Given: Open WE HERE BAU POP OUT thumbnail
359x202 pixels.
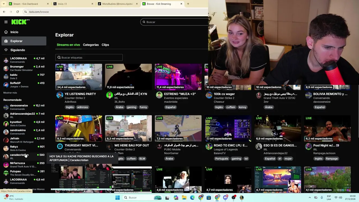Looking at the screenshot, I should pos(128,128).
